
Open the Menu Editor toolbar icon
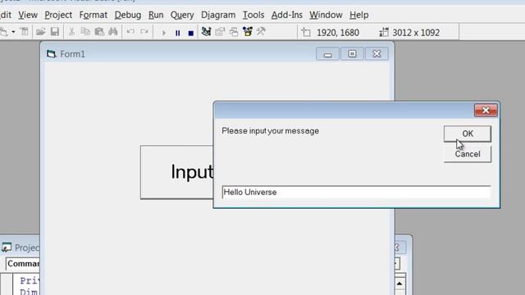click(x=25, y=32)
